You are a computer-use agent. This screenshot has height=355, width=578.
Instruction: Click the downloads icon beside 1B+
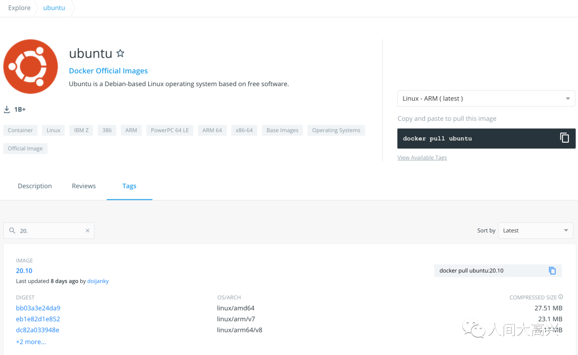click(x=6, y=110)
